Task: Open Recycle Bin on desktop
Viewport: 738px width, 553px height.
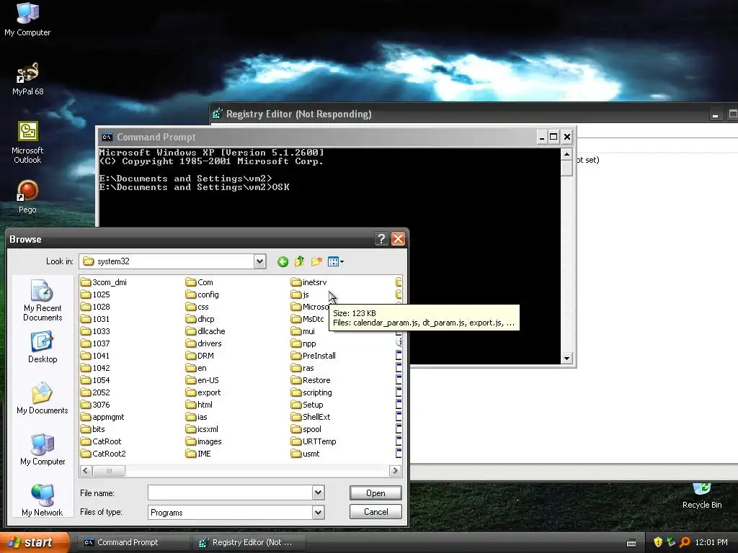Action: (702, 497)
